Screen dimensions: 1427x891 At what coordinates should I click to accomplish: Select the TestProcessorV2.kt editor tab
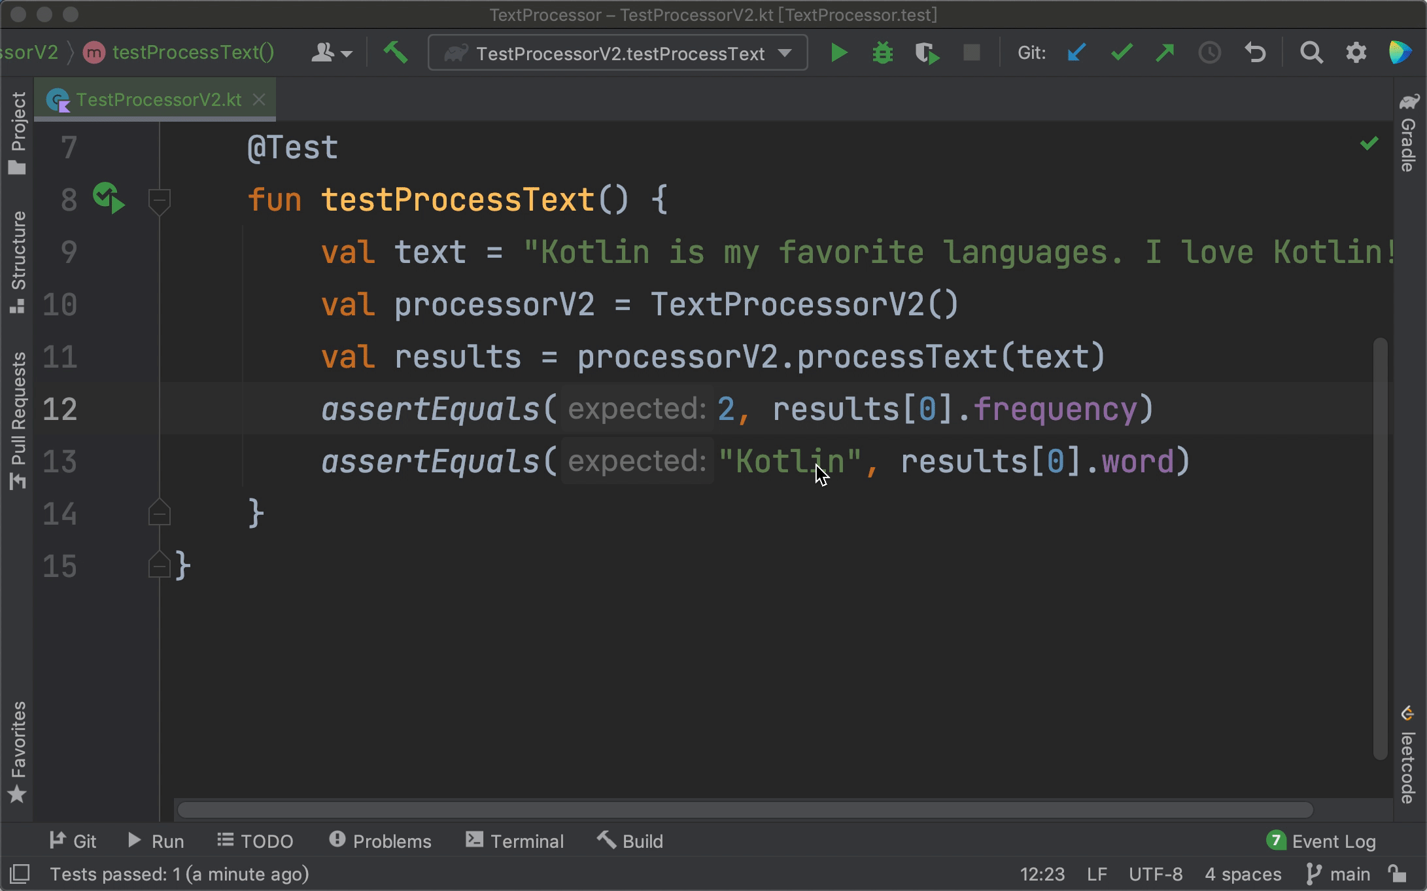pos(155,99)
